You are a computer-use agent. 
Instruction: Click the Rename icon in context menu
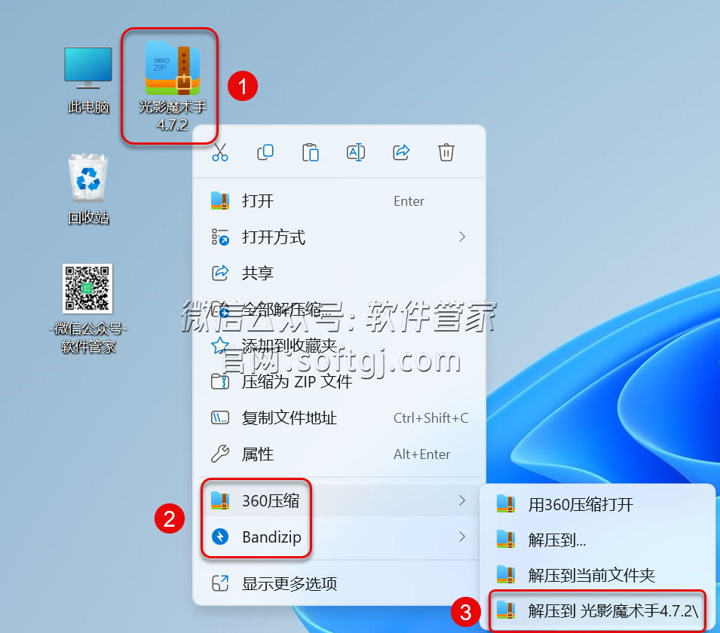tap(355, 152)
